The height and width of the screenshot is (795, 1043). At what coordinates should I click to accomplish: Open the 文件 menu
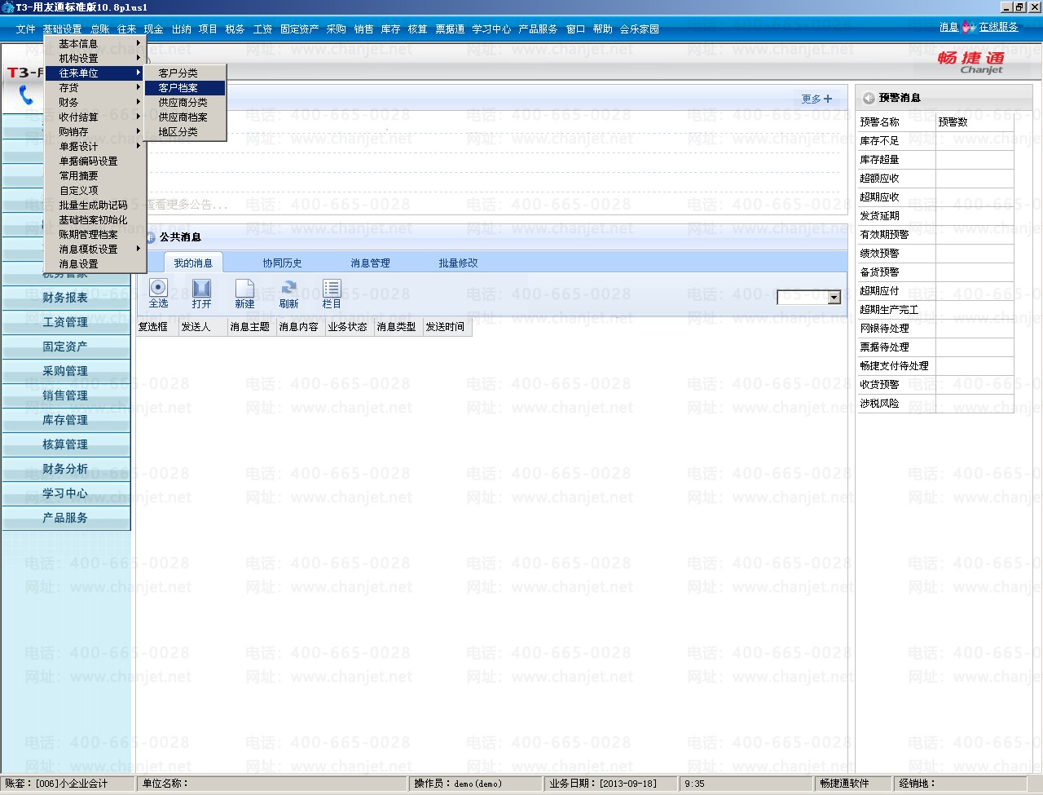[x=25, y=29]
